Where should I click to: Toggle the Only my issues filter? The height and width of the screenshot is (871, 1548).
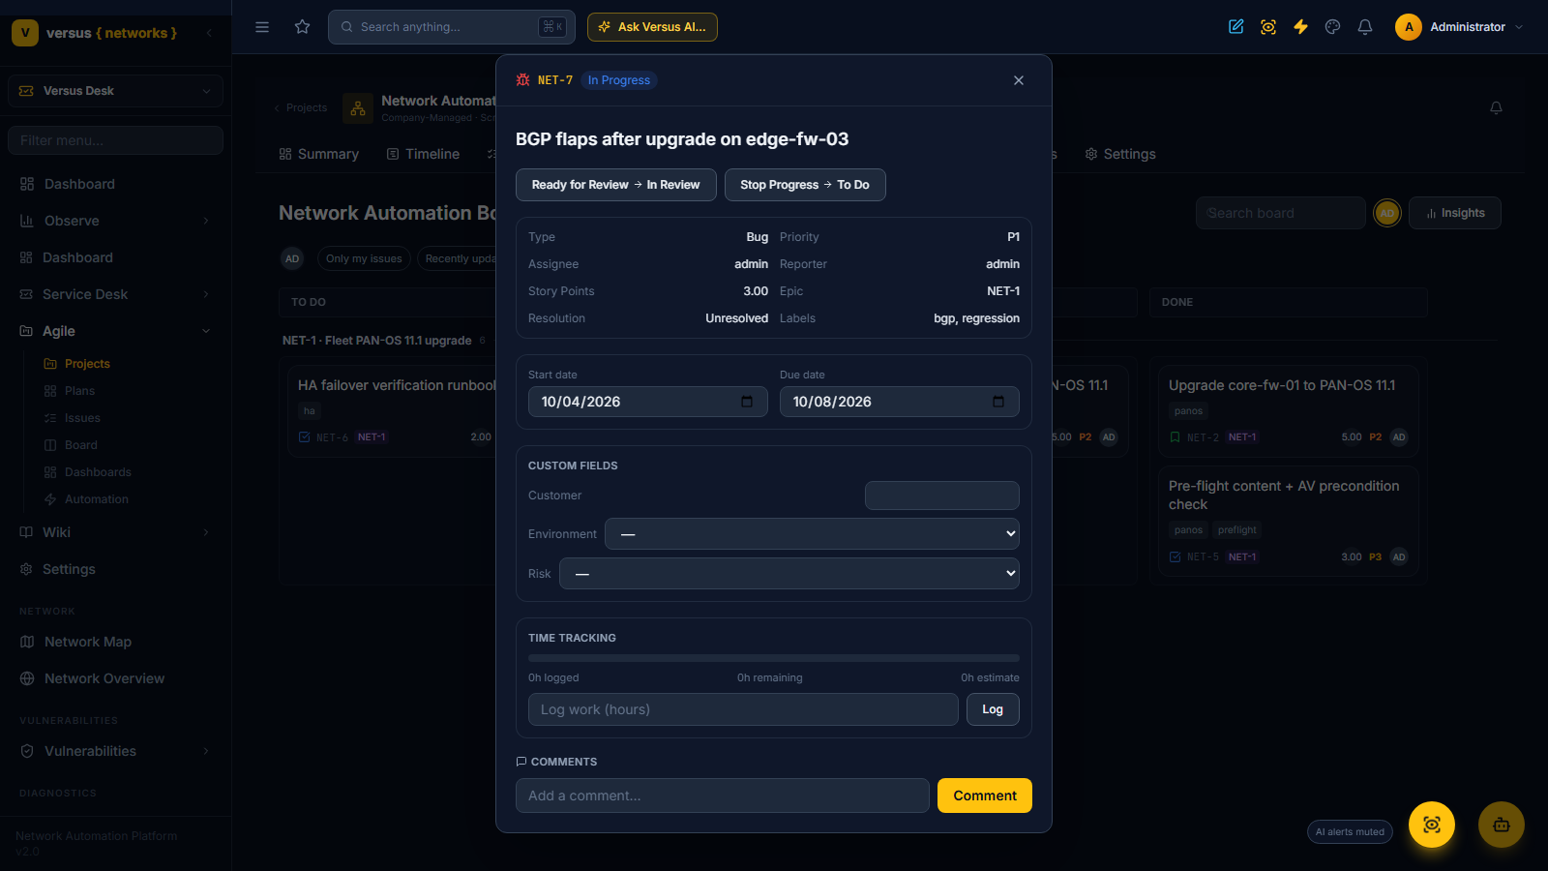pyautogui.click(x=364, y=258)
